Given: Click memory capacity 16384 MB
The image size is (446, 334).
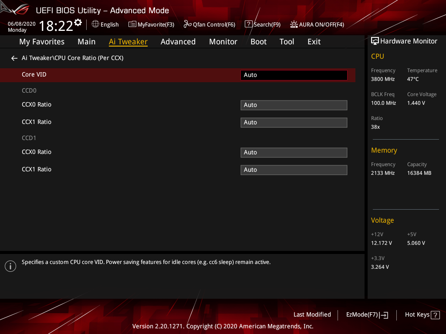Looking at the screenshot, I should (x=419, y=173).
